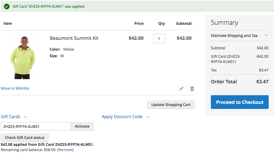Image resolution: width=275 pixels, height=154 pixels.
Task: Click the 'Remaining card balance: $58.00' text
Action: [29, 150]
